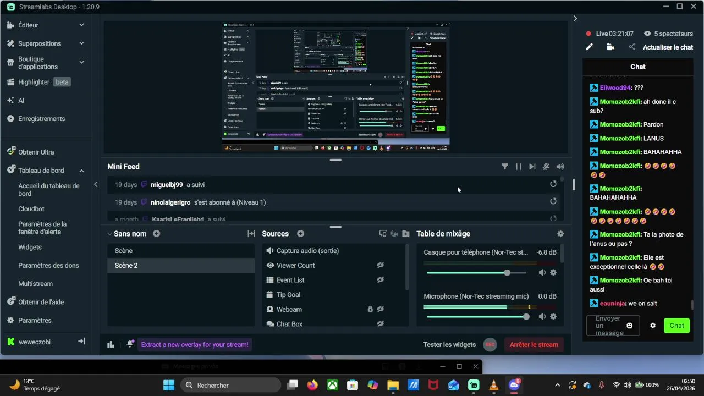Click Actualiser le chat
Image resolution: width=704 pixels, height=396 pixels.
pyautogui.click(x=668, y=47)
